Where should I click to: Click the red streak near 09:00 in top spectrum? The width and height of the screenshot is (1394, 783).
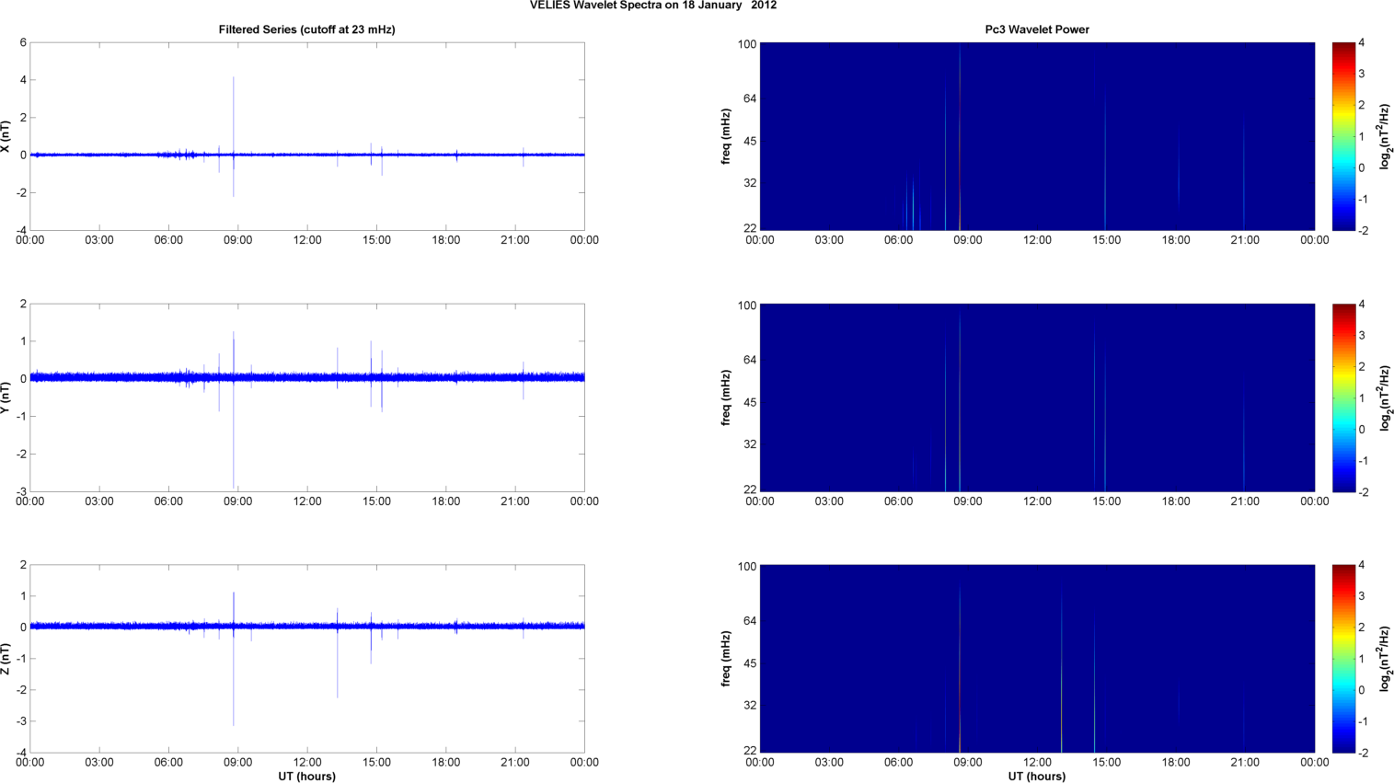[x=960, y=136]
